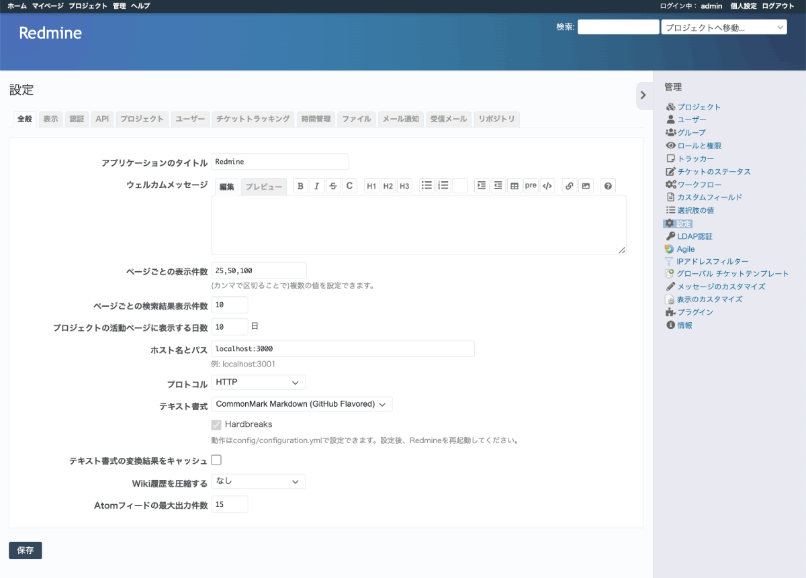Apply strikethrough using the toolbar icon
806x578 pixels.
pyautogui.click(x=333, y=186)
